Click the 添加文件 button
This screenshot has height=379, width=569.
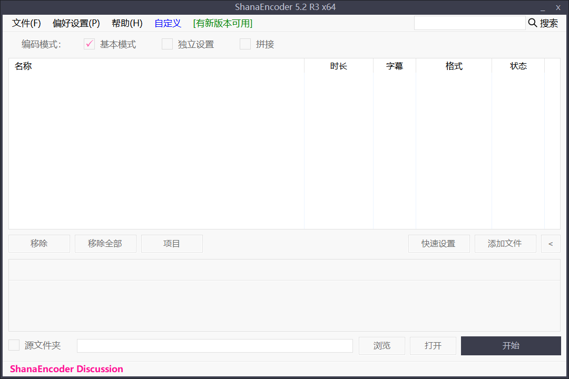505,244
